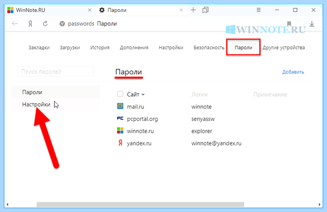327x212 pixels.
Task: Open the Дополнения section
Action: tap(134, 47)
